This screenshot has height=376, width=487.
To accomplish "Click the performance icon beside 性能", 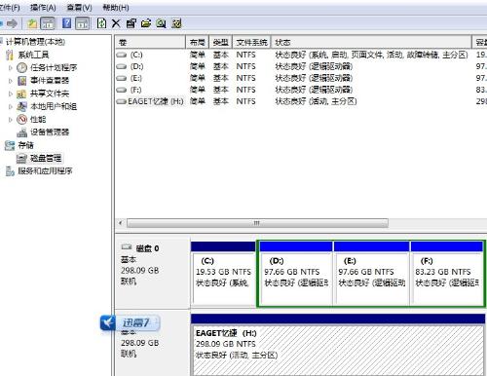I will coord(21,119).
